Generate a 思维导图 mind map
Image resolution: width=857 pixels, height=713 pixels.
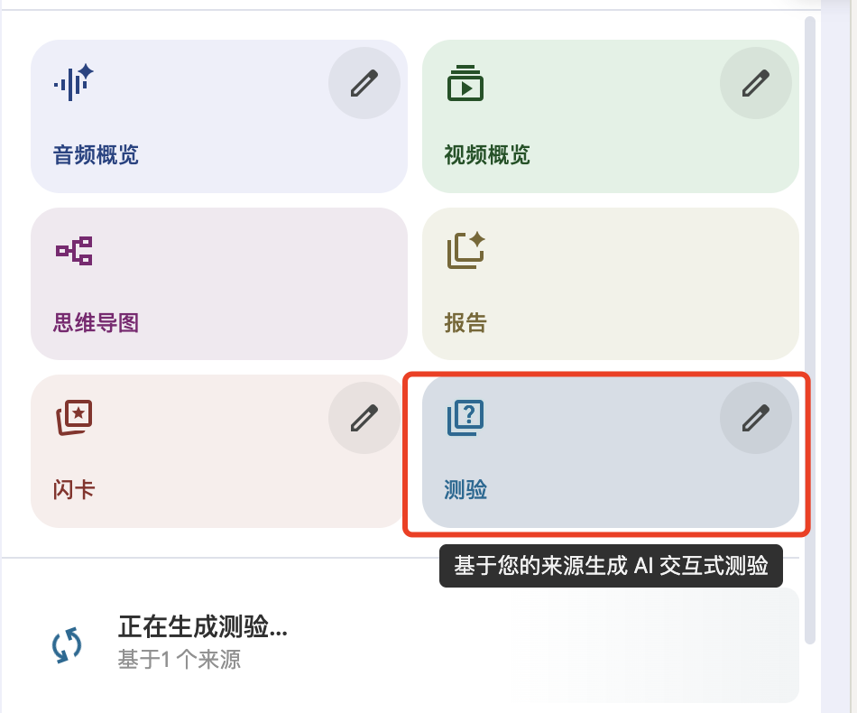pyautogui.click(x=219, y=283)
